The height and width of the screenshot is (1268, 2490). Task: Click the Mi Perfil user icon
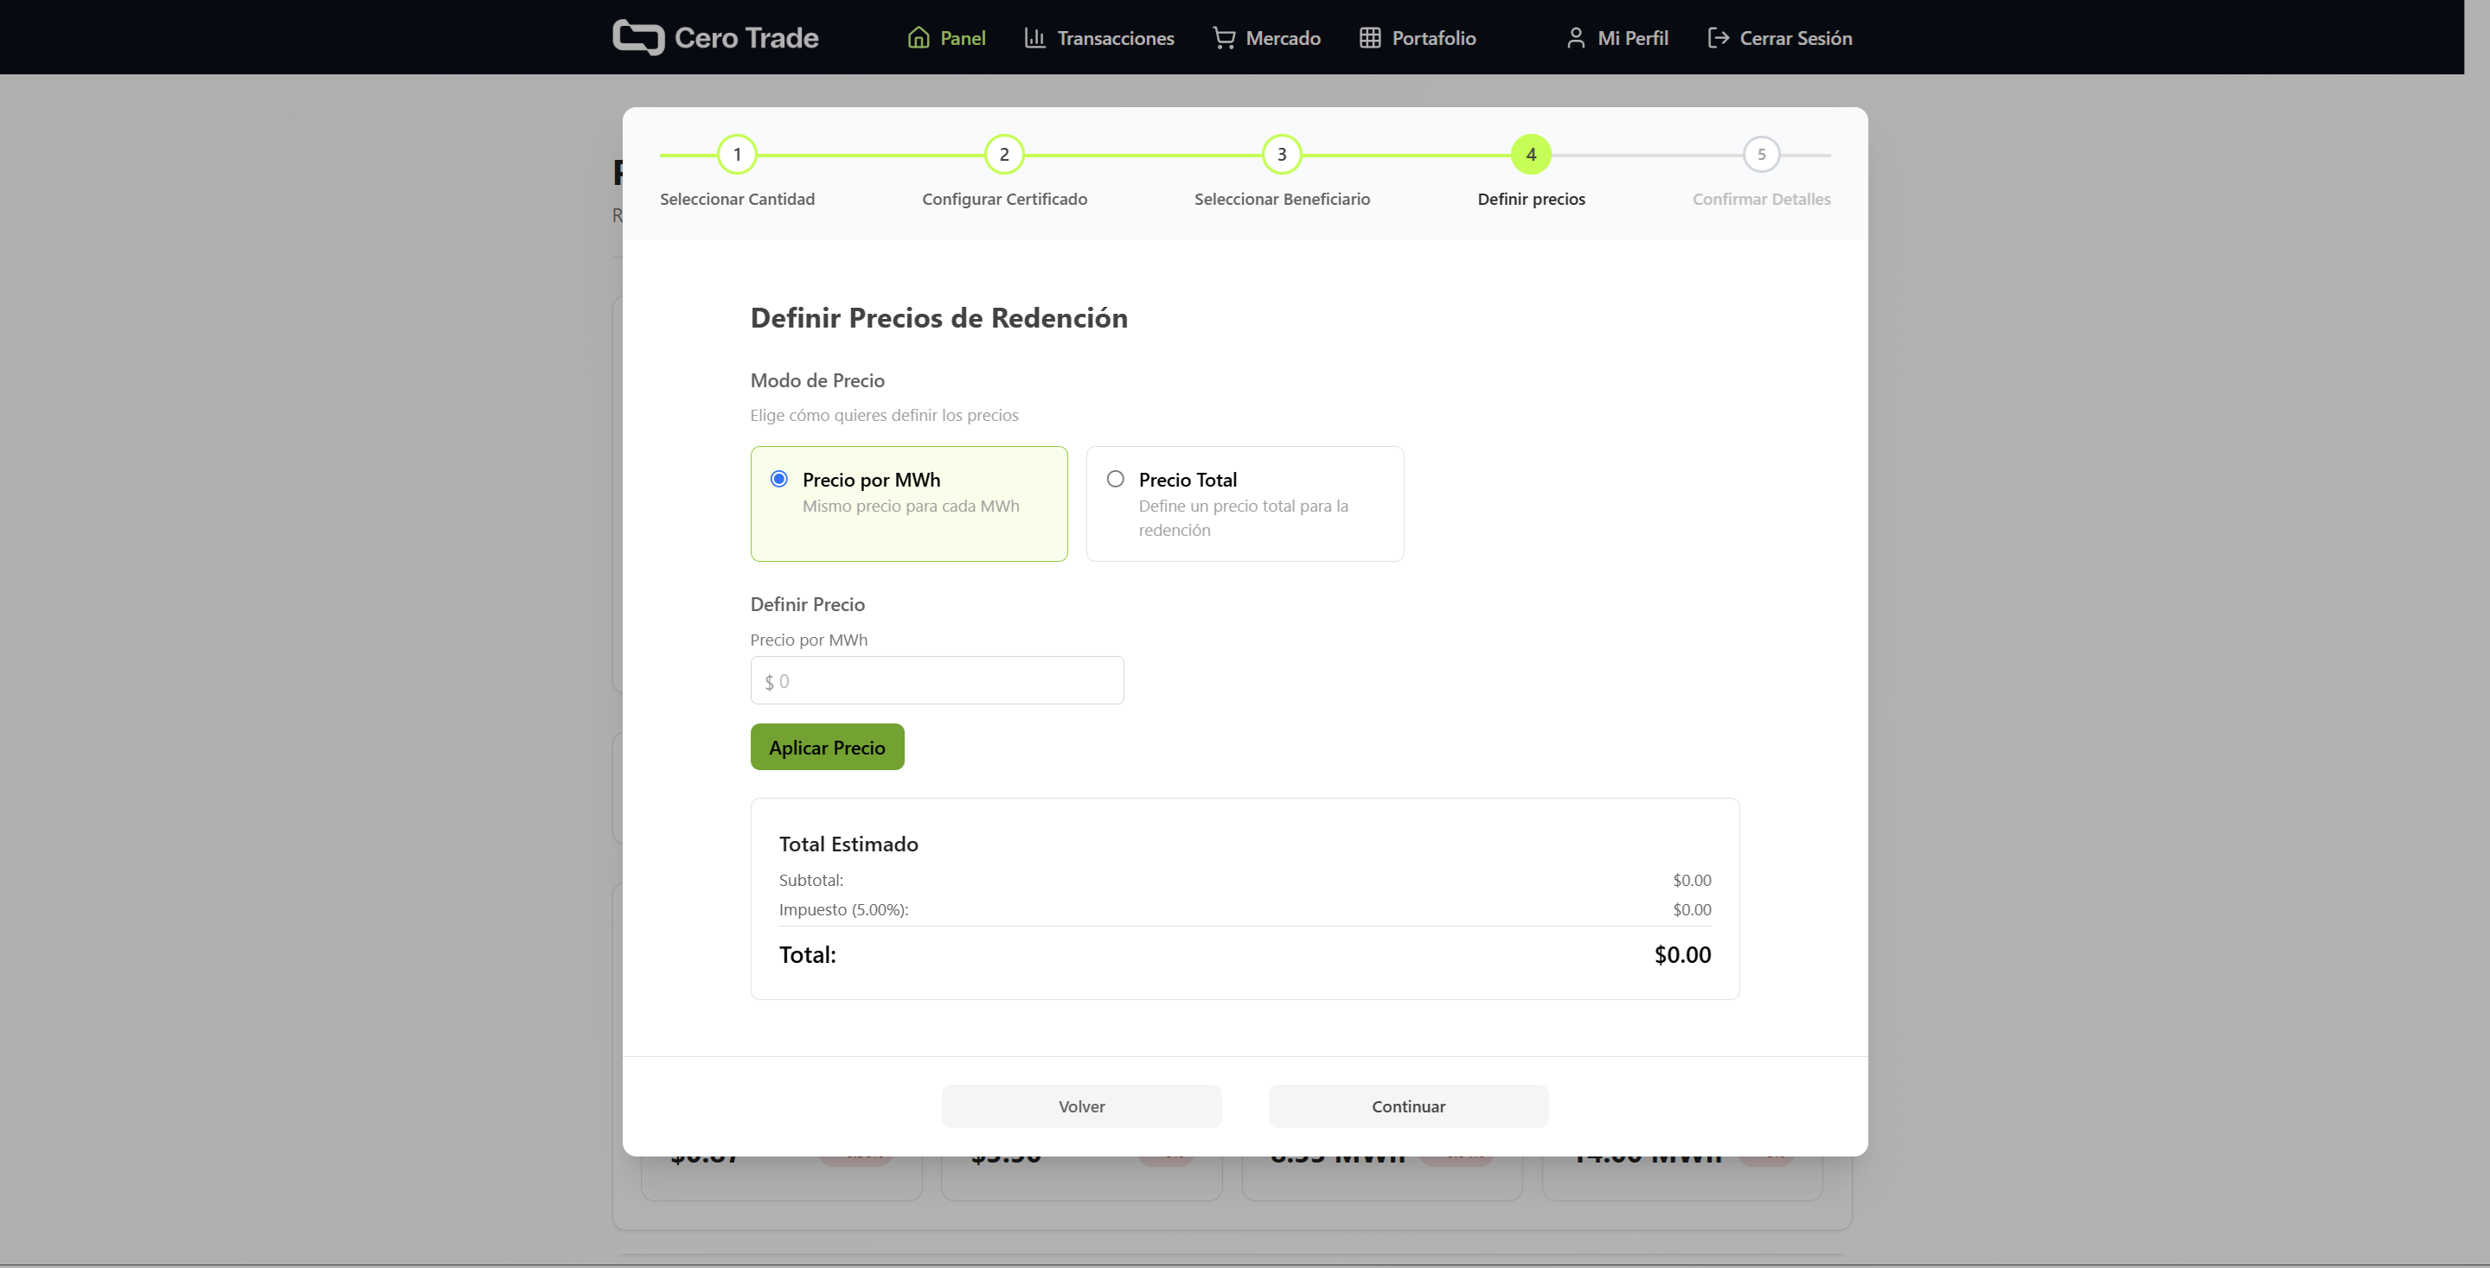1576,38
